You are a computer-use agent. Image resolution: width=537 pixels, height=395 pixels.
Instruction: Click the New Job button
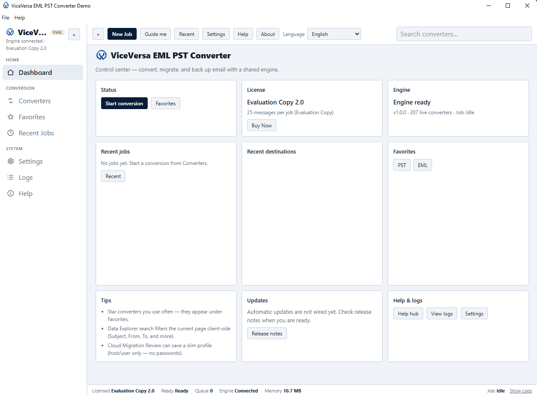click(122, 34)
